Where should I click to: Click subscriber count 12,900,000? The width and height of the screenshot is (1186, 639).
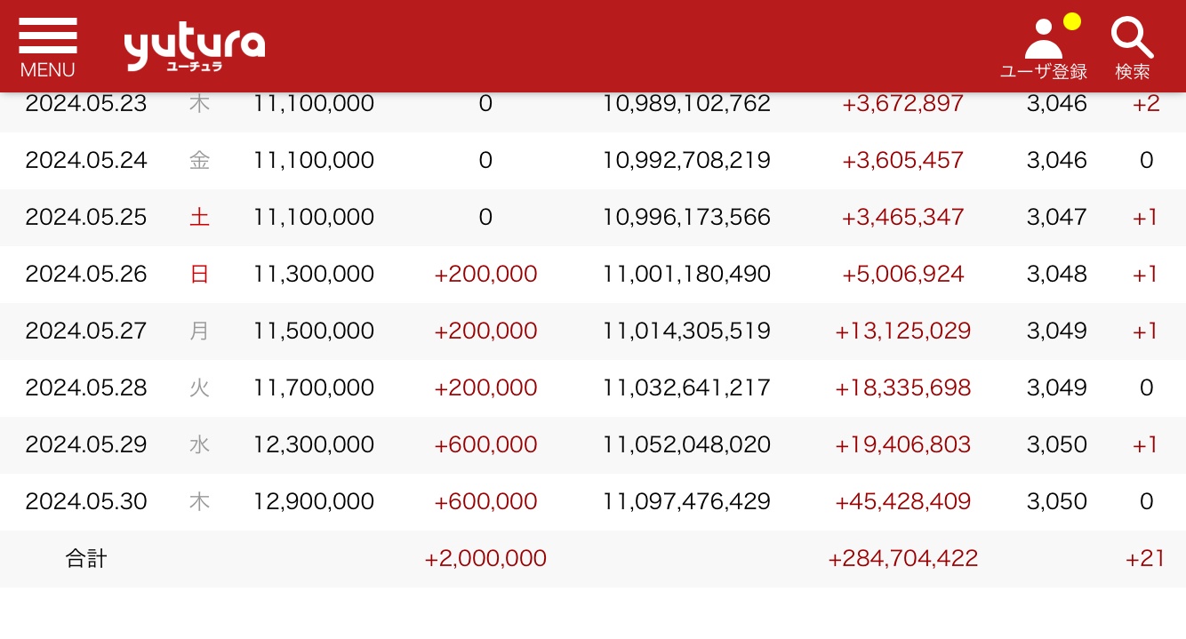(314, 501)
